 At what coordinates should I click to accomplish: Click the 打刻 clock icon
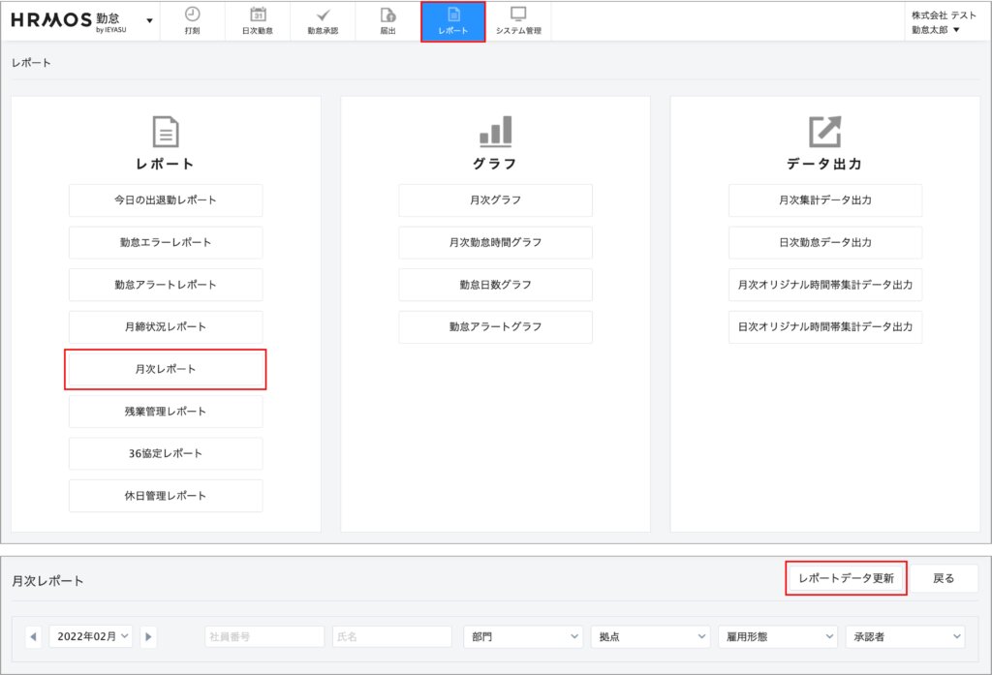coord(192,15)
